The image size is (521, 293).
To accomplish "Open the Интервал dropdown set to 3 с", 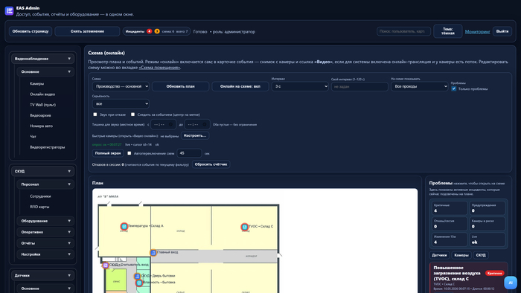I will (x=300, y=86).
